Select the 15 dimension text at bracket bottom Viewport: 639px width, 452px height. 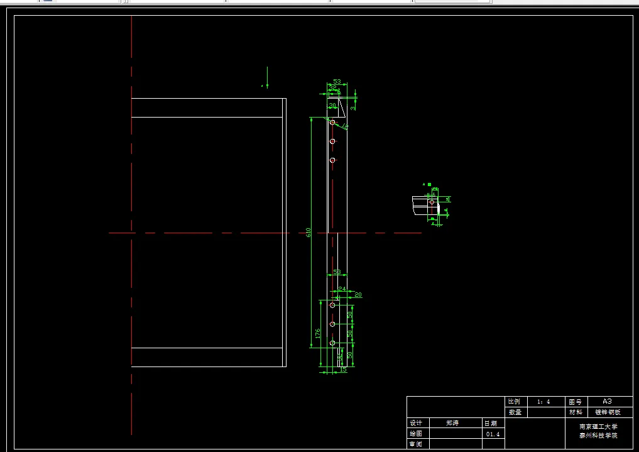point(343,369)
